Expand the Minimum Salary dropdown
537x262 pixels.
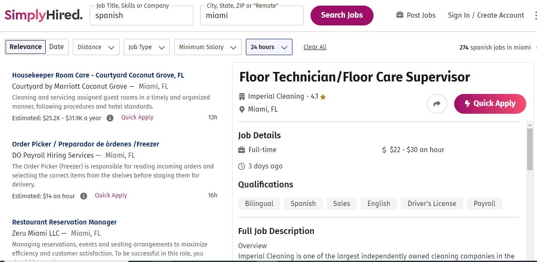207,47
